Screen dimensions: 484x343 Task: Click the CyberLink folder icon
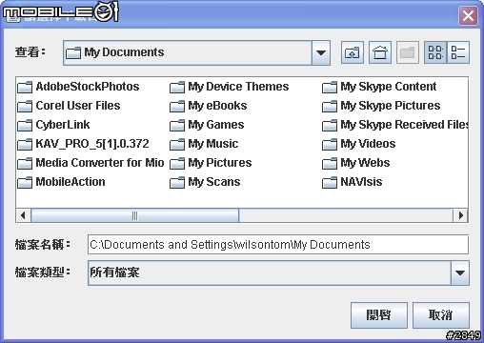25,125
